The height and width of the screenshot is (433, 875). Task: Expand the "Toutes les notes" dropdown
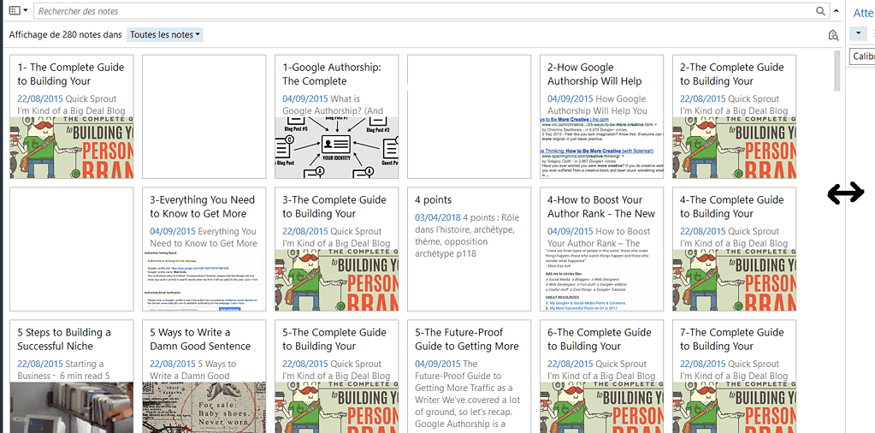point(165,35)
